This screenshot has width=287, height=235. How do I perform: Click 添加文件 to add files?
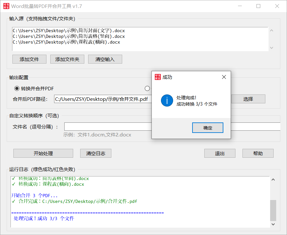point(29,59)
